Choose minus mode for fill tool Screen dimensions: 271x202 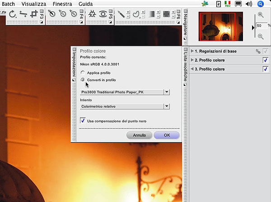point(173,17)
